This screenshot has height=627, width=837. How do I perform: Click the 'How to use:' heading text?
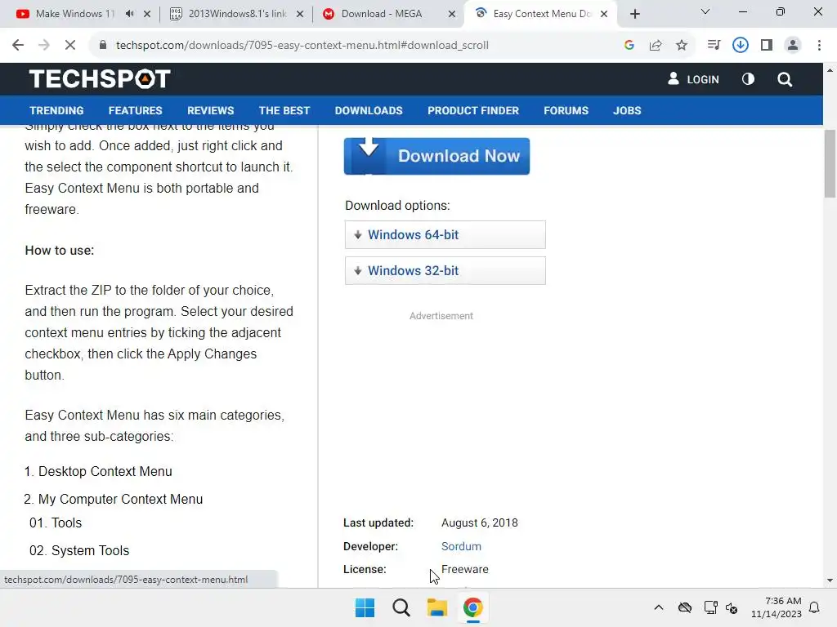pyautogui.click(x=59, y=251)
